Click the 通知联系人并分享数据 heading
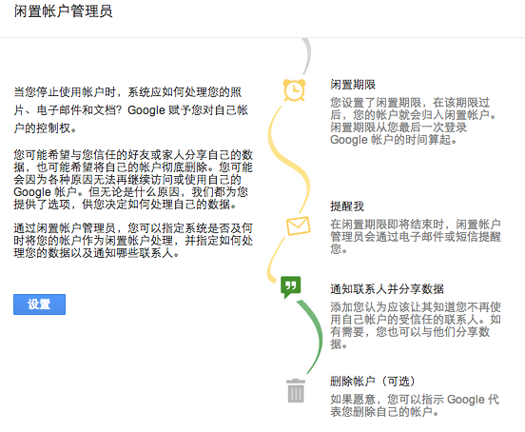Viewport: 525px width, 432px height. click(387, 288)
